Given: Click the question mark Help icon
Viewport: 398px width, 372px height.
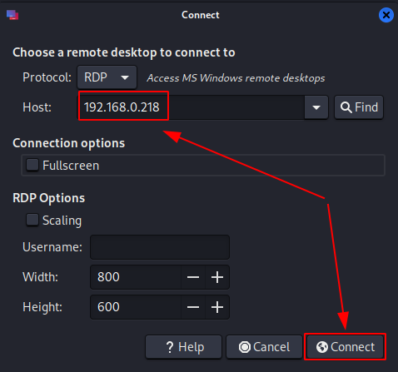Looking at the screenshot, I should pyautogui.click(x=170, y=347).
